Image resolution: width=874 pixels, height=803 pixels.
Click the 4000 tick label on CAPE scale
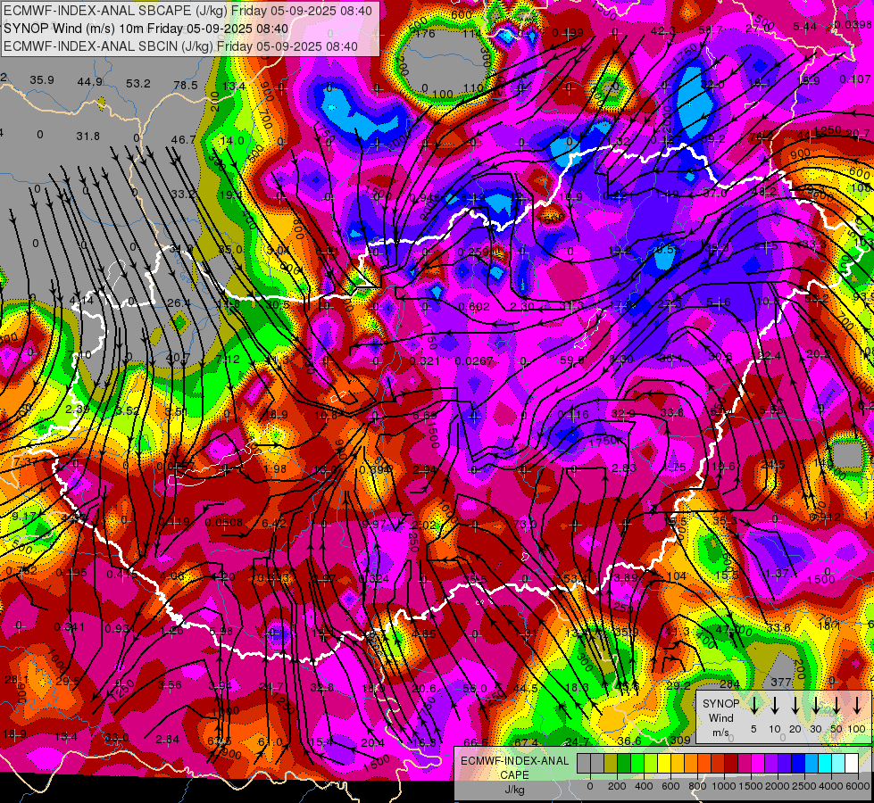click(830, 786)
